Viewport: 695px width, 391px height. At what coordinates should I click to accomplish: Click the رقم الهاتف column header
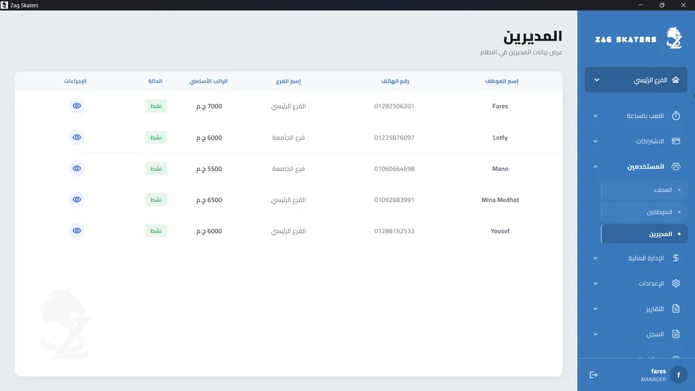(395, 81)
